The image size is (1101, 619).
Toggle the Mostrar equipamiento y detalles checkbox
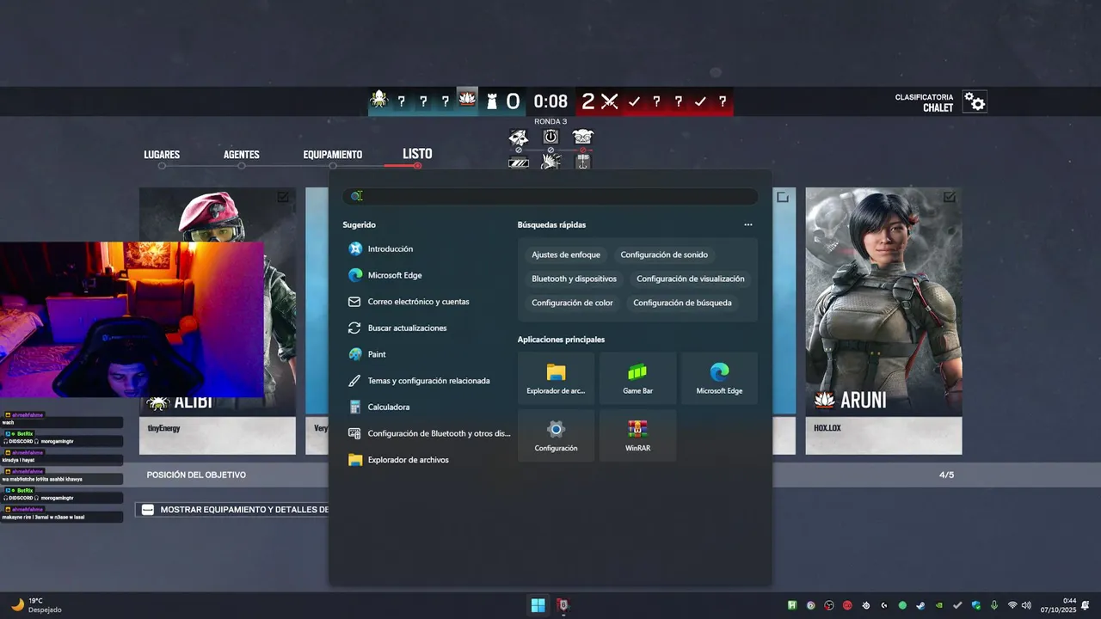coord(148,510)
